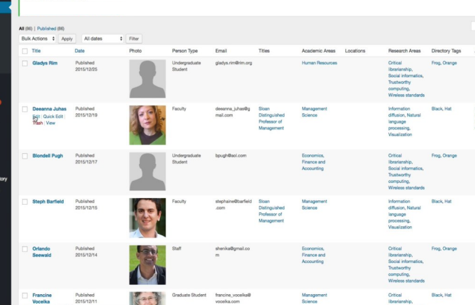Click Blondell Pugh placeholder avatar

[x=147, y=171]
